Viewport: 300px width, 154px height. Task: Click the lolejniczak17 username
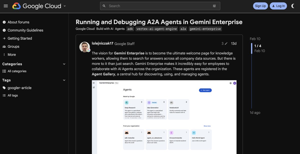(102, 43)
